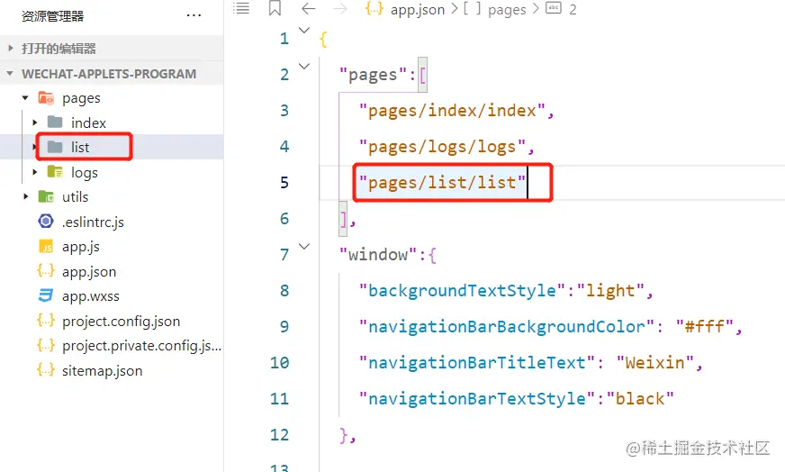Click the .eslintrc.js file icon
The image size is (785, 472).
(46, 221)
